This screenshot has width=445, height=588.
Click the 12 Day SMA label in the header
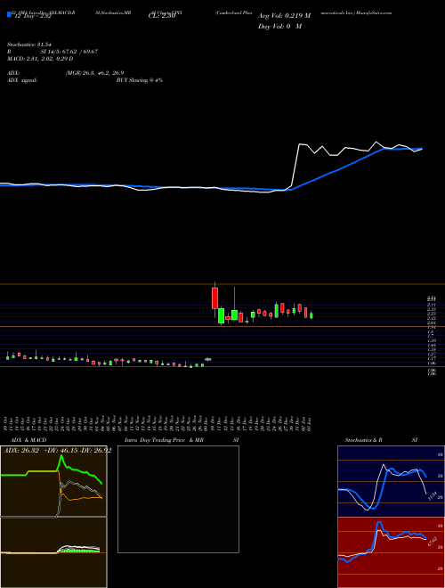(x=32, y=16)
